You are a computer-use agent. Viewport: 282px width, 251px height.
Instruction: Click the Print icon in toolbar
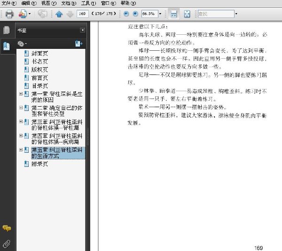point(9,14)
